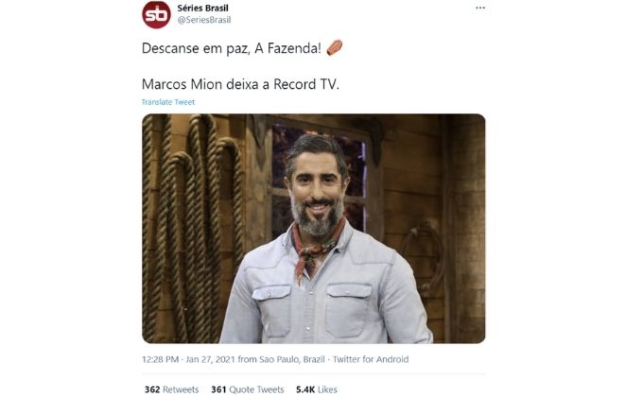View the 5.4K Likes list
Screen dimensions: 626x397
317,389
